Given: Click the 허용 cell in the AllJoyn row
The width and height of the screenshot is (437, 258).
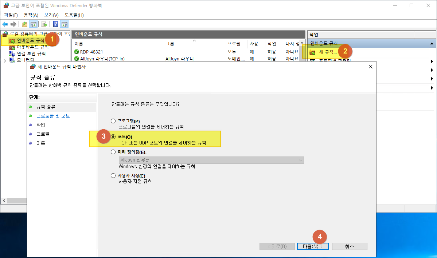Looking at the screenshot, I should click(272, 59).
